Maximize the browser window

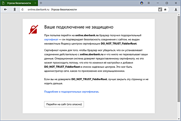(167, 3)
